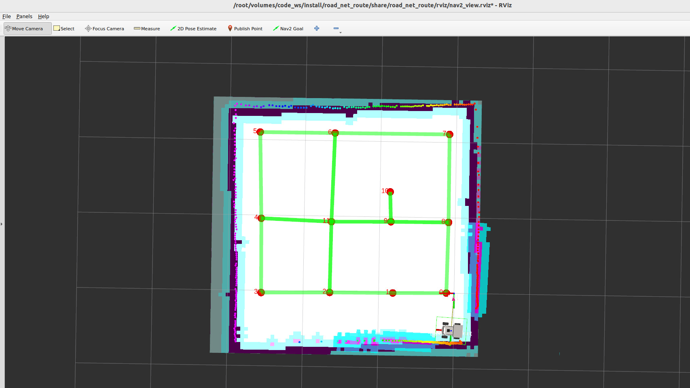The width and height of the screenshot is (690, 388).
Task: Add a new tool with plus icon
Action: tap(317, 28)
